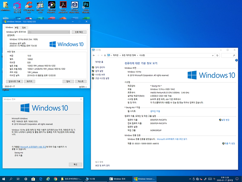Click the muted volume icon in system tray
This screenshot has height=182, width=242.
coord(201,179)
